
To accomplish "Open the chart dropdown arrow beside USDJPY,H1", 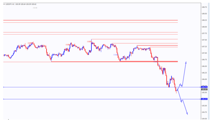I will [x=4, y=4].
